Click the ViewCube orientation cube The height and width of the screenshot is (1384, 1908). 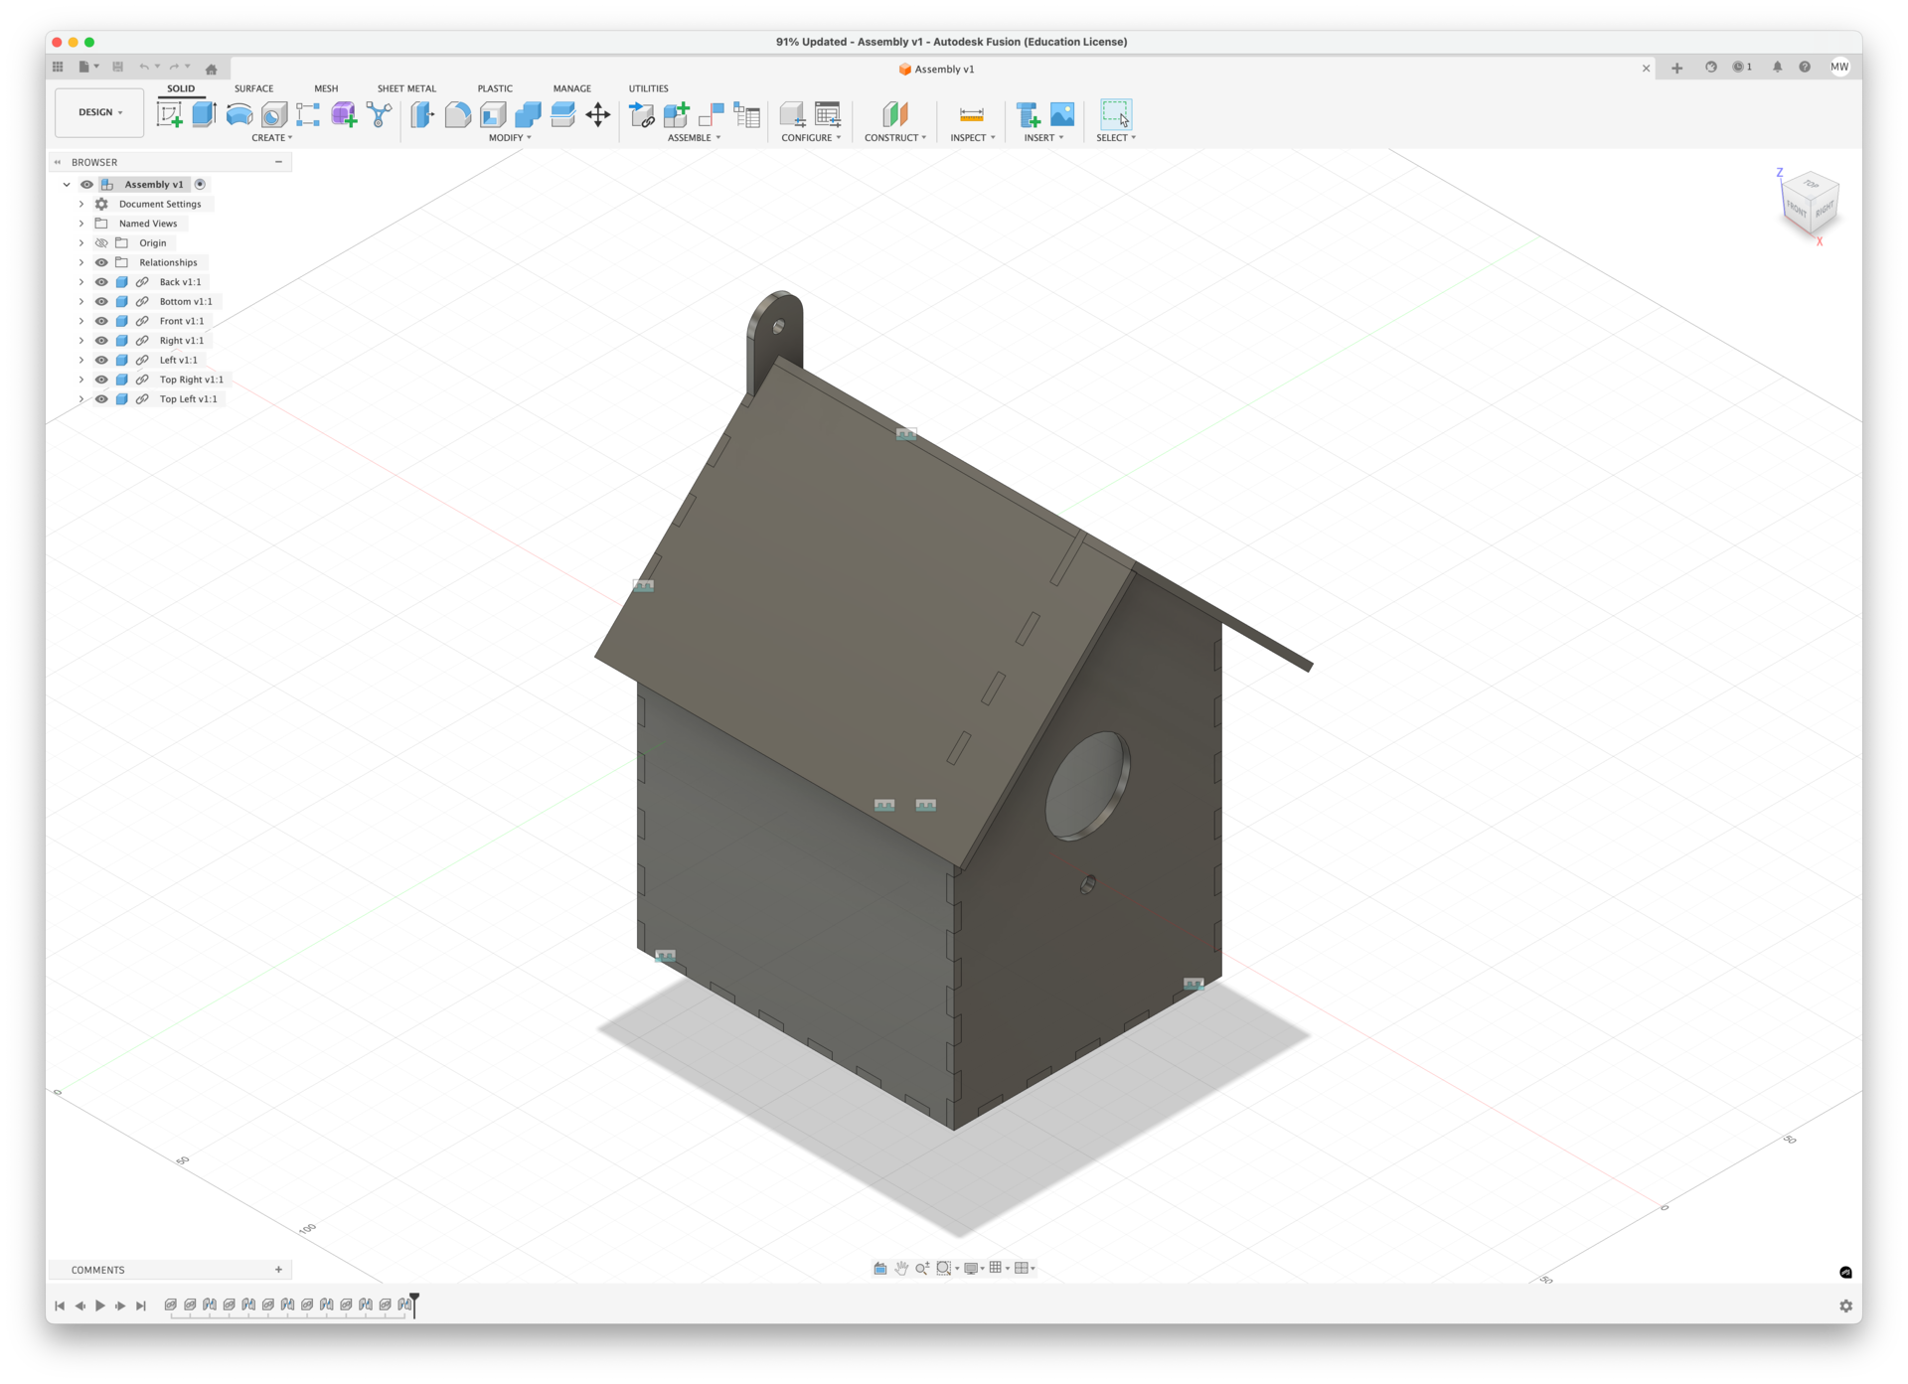(x=1810, y=205)
